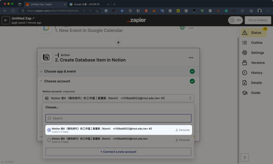Open the browser extensions puzzle icon

point(242,11)
